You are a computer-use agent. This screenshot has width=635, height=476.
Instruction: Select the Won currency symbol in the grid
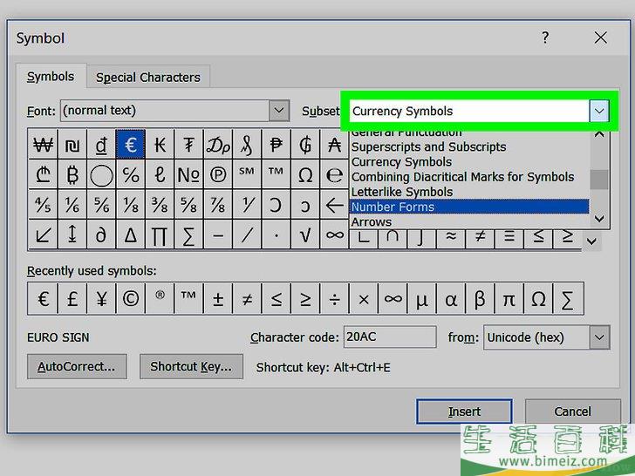[x=43, y=145]
